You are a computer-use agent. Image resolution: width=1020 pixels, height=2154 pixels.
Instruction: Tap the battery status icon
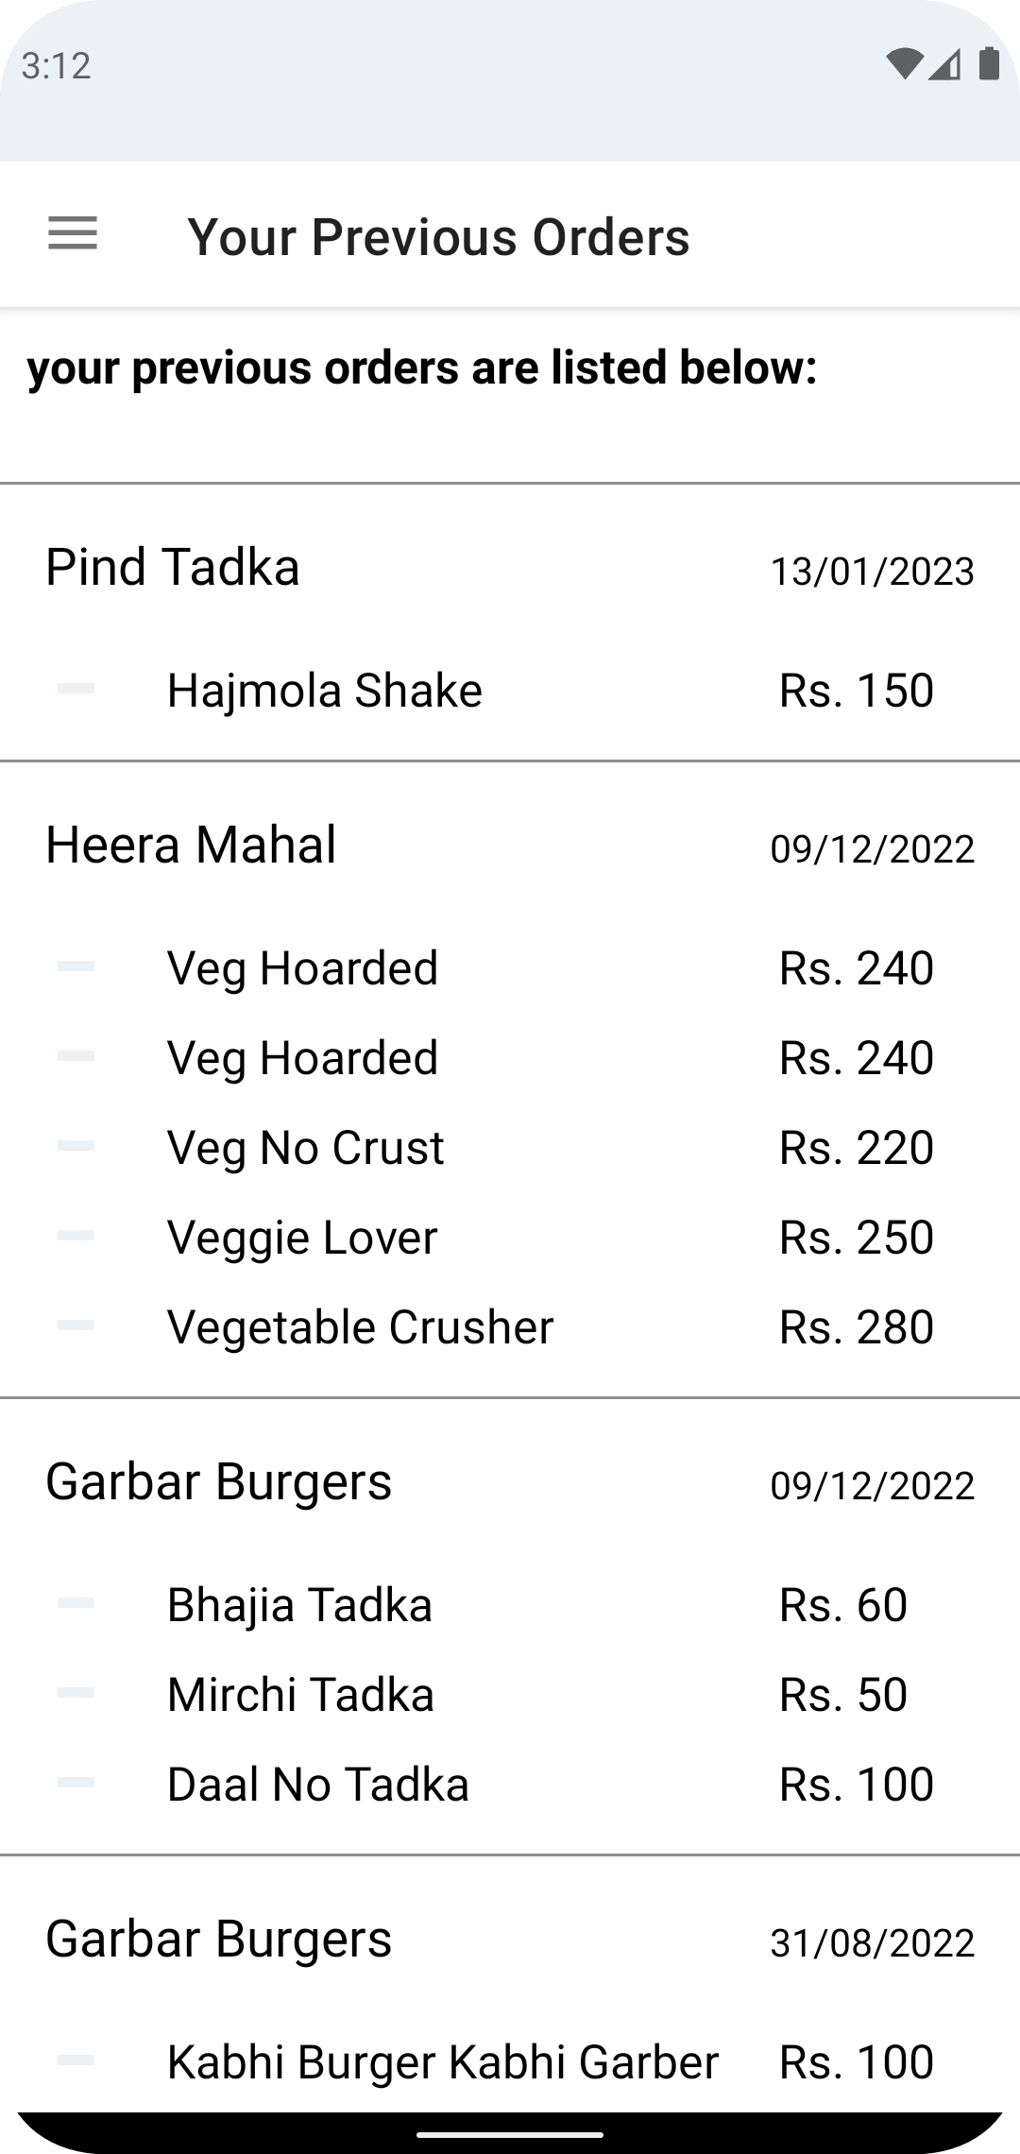(x=988, y=64)
